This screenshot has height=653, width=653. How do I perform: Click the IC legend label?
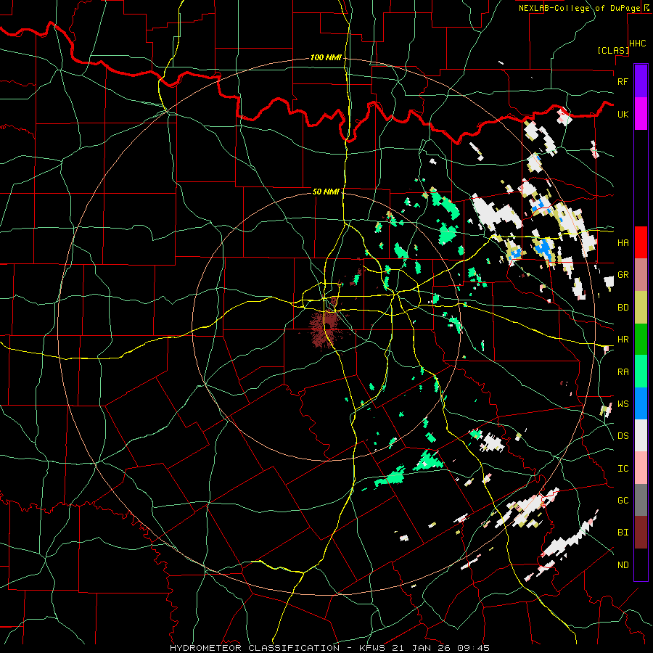click(x=623, y=468)
